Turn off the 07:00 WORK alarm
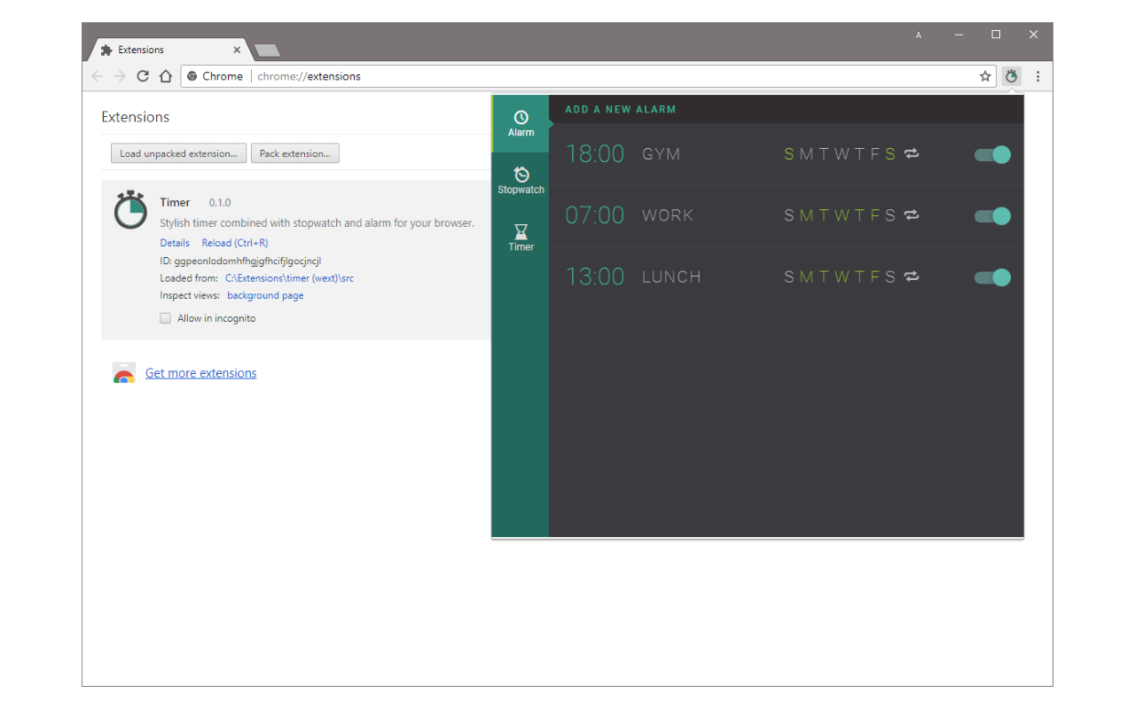 992,215
